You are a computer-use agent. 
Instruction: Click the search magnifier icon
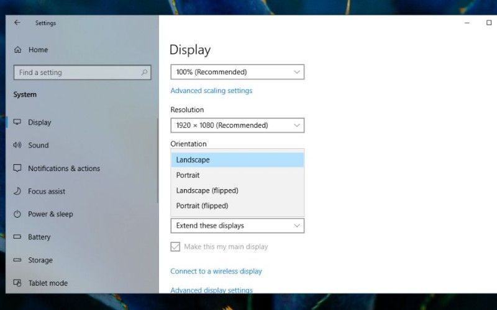click(145, 73)
